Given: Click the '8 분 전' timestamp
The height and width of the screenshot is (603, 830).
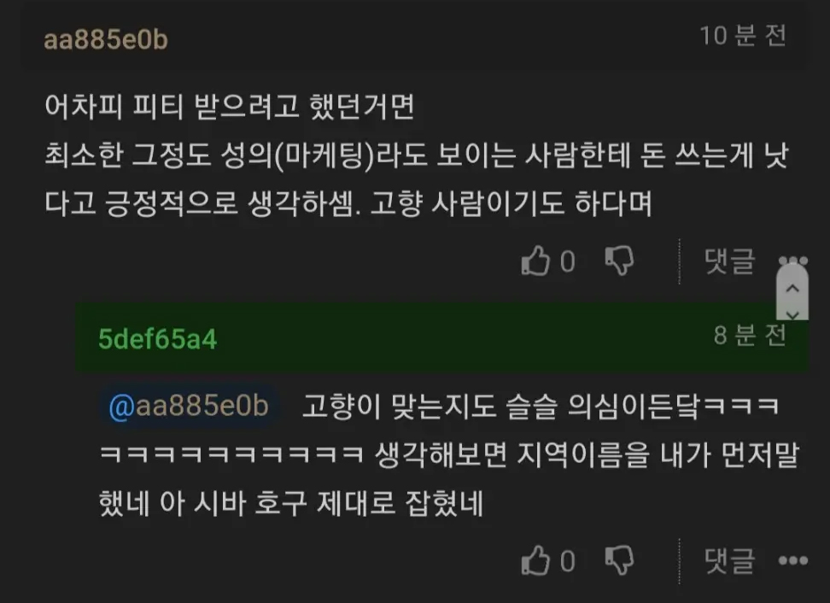Looking at the screenshot, I should click(750, 335).
